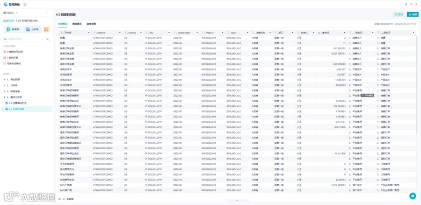
Task: Expand the bottom panel chevron handle
Action: coord(237,200)
